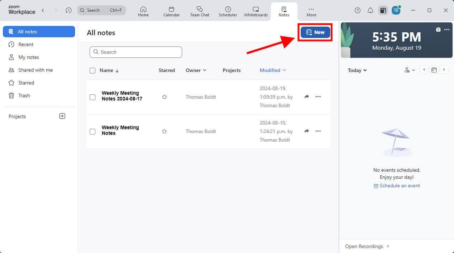The width and height of the screenshot is (454, 253).
Task: Open the More menu in the navigation bar
Action: [311, 11]
